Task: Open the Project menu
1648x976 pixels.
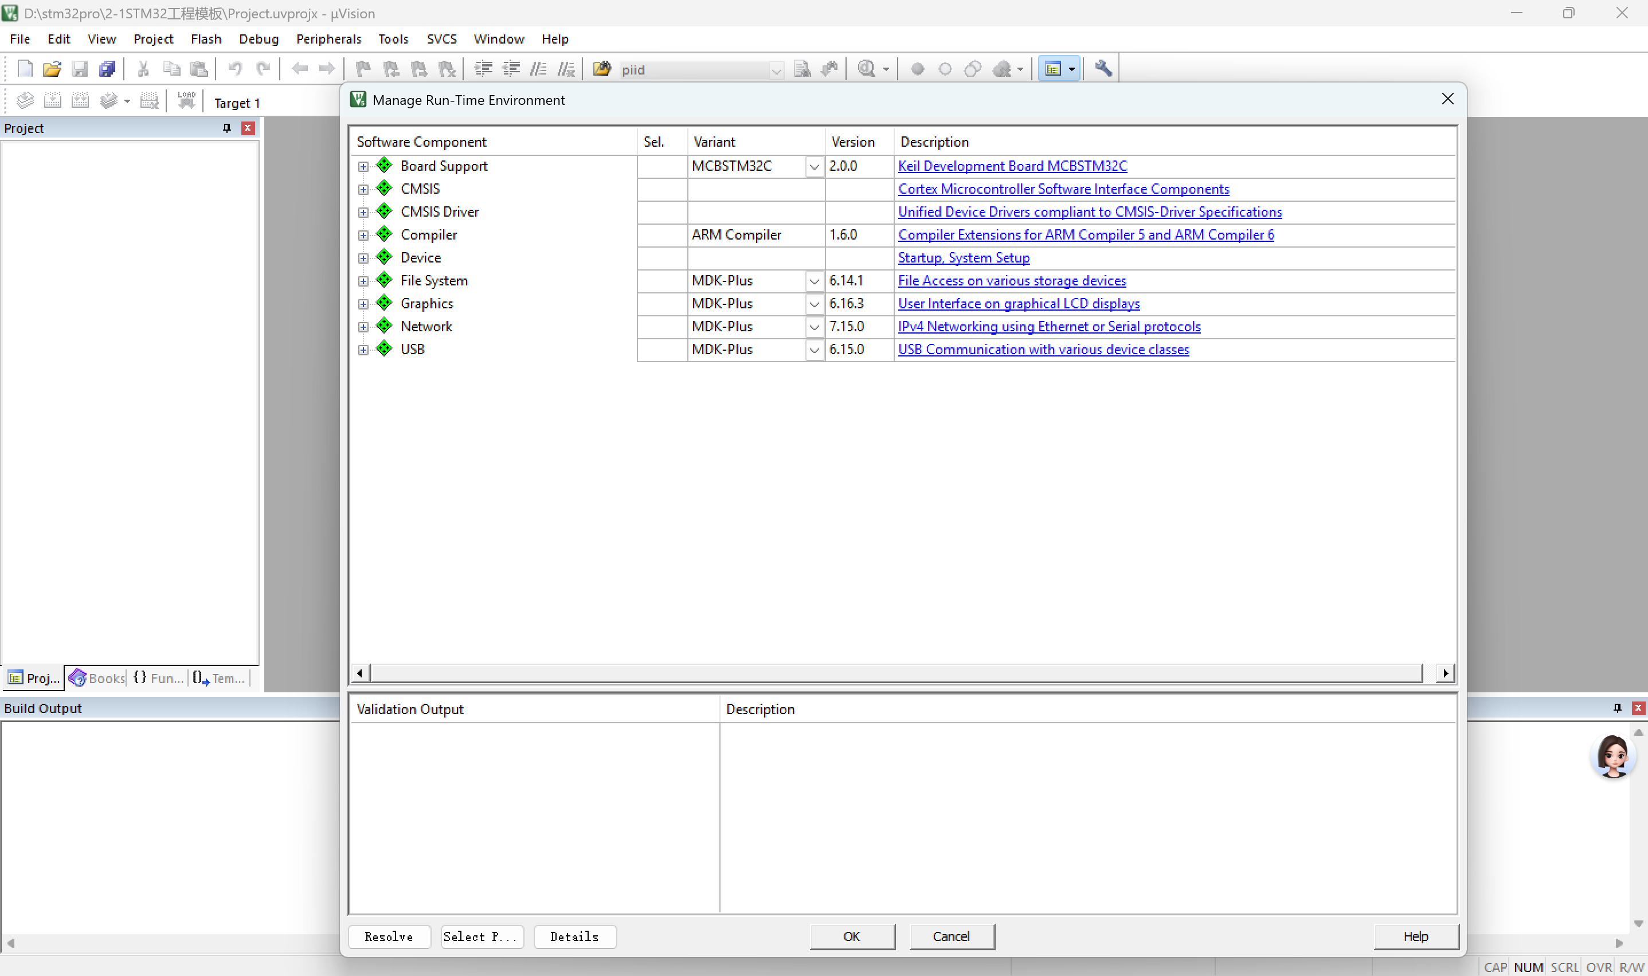Action: pyautogui.click(x=153, y=39)
